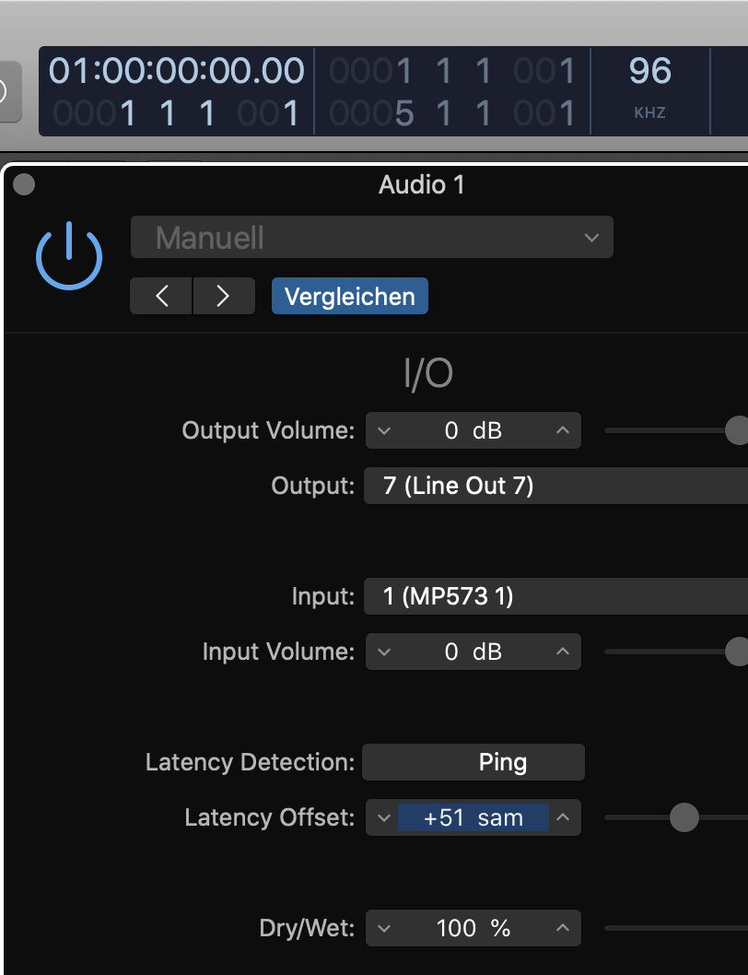Select the +51 sam Latency Offset field

[473, 817]
